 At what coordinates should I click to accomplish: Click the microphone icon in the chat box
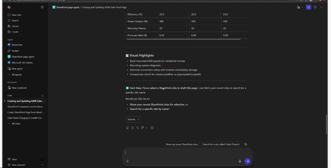coord(240,161)
